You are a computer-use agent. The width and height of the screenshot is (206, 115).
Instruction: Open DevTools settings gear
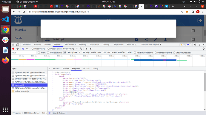[195, 45]
